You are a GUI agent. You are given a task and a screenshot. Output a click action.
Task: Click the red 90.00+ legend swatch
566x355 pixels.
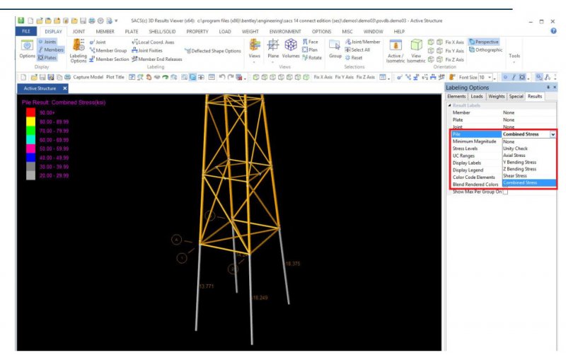coord(30,112)
